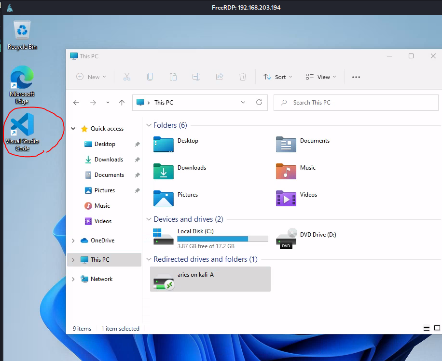Open the Downloads folder in Folders section
442x361 pixels.
180,171
